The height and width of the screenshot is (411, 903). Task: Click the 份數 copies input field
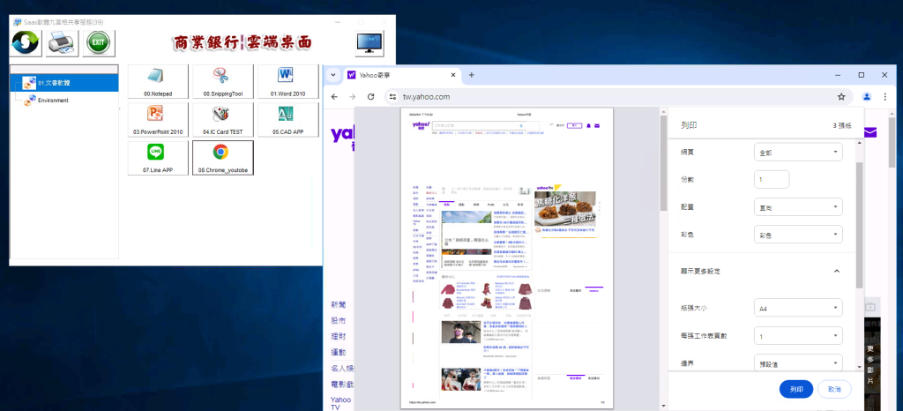tap(772, 180)
